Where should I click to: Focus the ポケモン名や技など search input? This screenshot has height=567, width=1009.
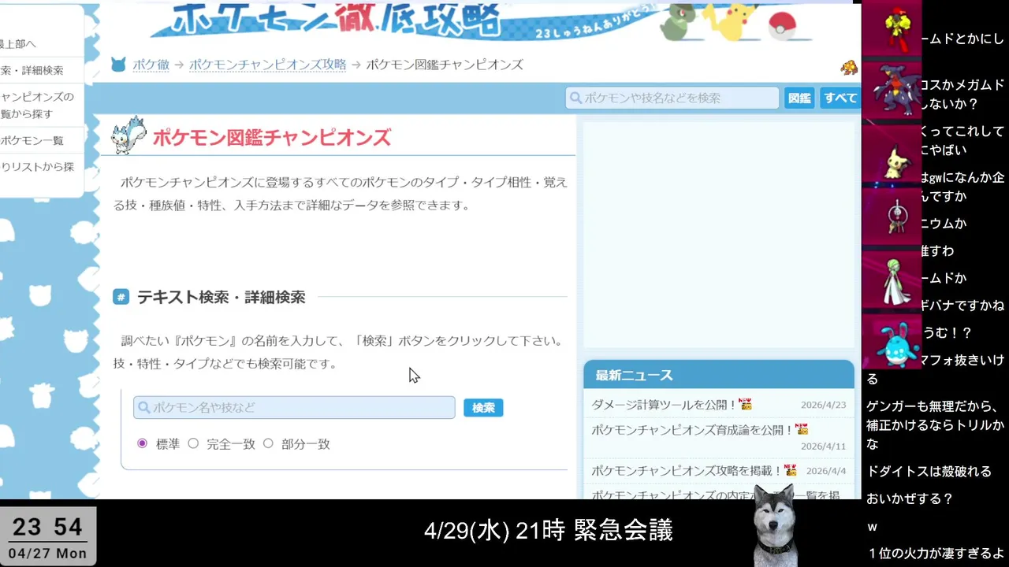294,407
